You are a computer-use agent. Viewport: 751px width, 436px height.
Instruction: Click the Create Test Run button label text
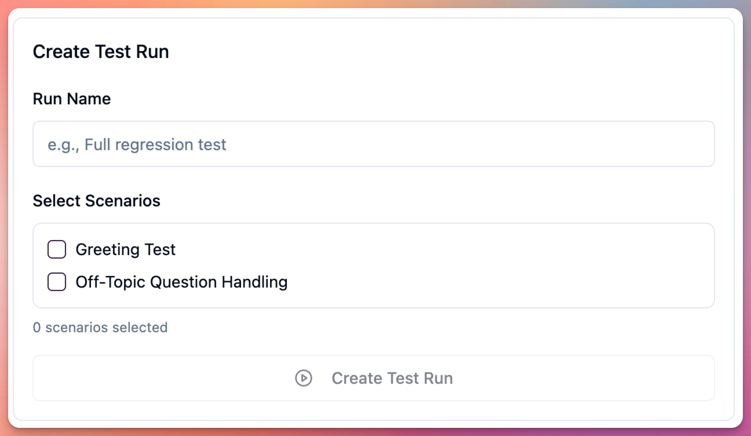[392, 378]
